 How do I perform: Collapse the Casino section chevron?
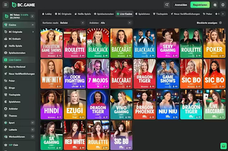[32, 25]
